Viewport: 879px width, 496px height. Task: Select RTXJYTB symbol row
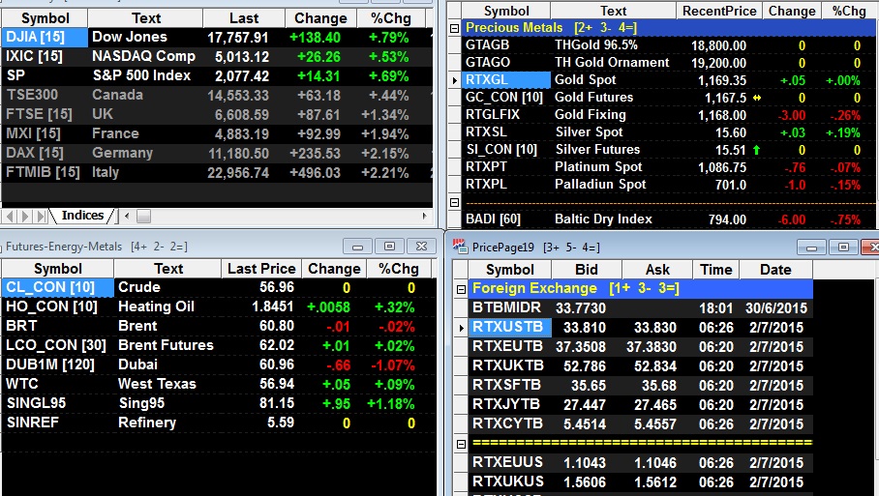point(640,404)
